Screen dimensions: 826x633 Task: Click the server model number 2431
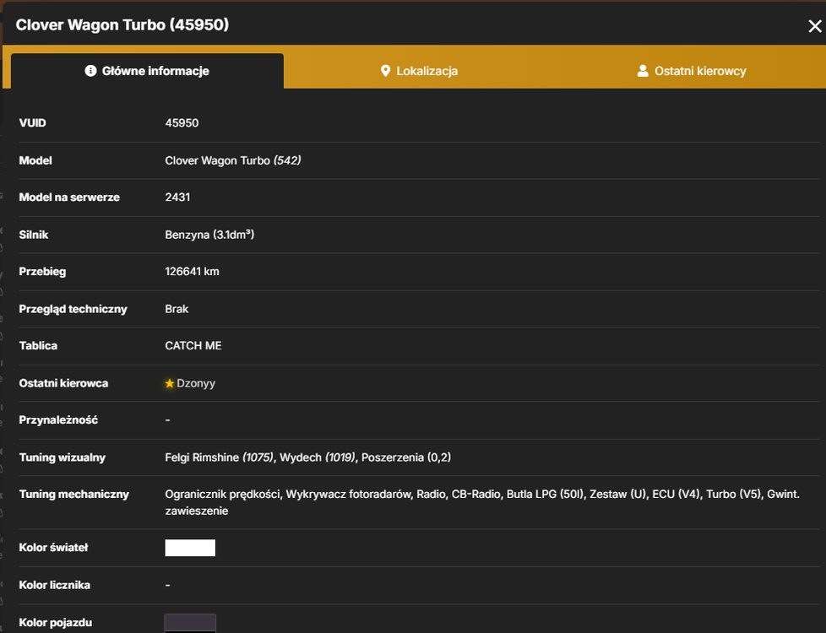[x=177, y=197]
